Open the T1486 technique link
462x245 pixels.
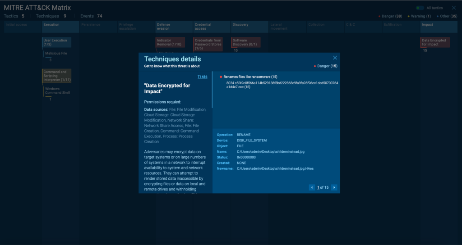click(203, 77)
